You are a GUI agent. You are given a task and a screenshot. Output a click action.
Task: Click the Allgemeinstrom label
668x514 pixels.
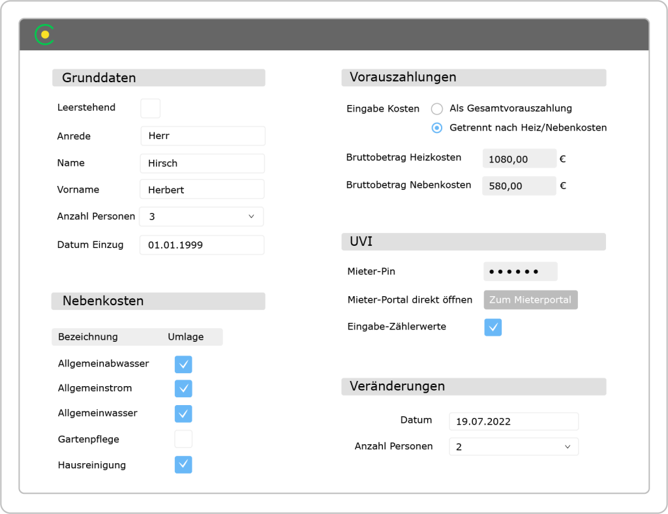[x=95, y=388]
